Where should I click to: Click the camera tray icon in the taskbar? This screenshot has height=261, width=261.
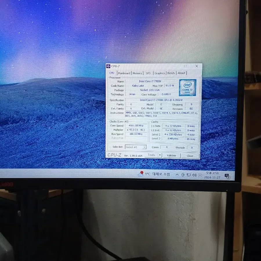pos(183,175)
